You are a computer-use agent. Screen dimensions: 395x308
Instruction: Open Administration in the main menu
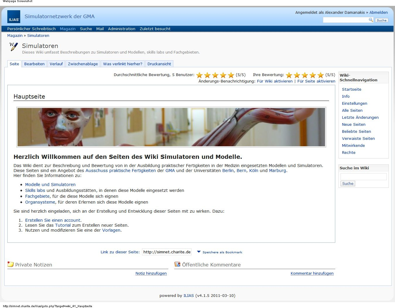pyautogui.click(x=122, y=29)
